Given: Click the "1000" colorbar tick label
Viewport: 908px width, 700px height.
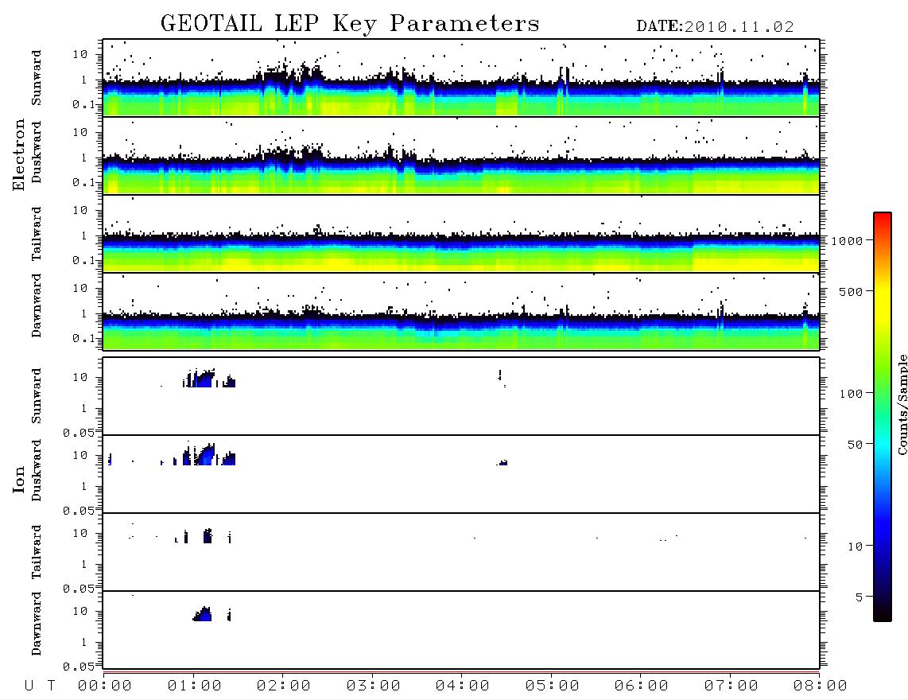Looking at the screenshot, I should tap(847, 241).
